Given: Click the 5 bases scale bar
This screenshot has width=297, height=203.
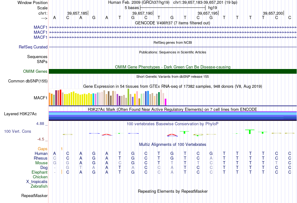Looking at the screenshot, I should [x=173, y=8].
